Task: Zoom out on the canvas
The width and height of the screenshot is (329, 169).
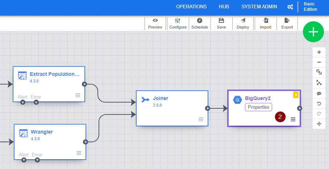Action: point(319,62)
